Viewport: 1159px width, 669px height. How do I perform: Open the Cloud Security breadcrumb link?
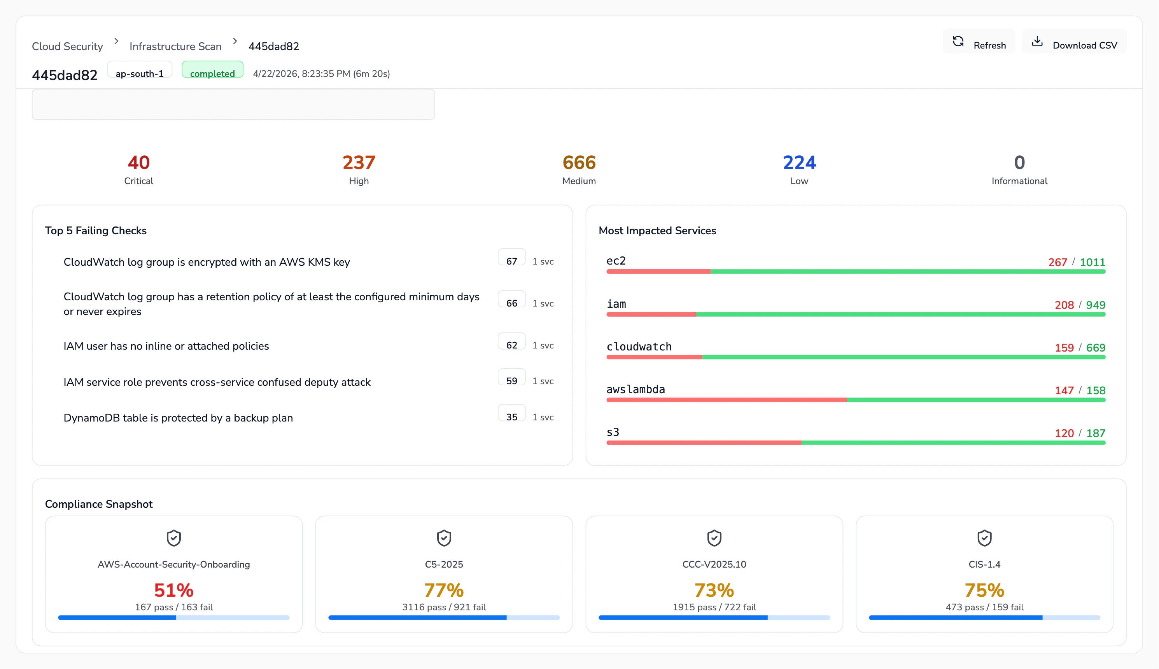tap(68, 46)
